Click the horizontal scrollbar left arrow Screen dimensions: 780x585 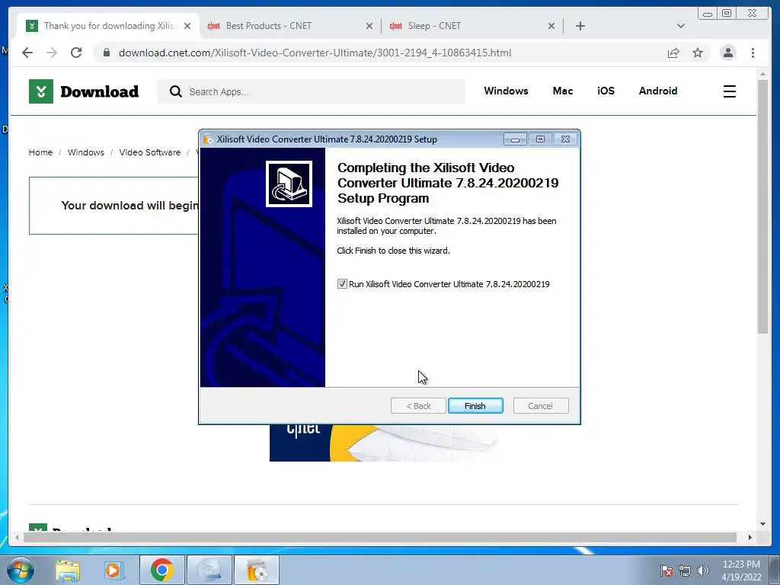tap(18, 537)
